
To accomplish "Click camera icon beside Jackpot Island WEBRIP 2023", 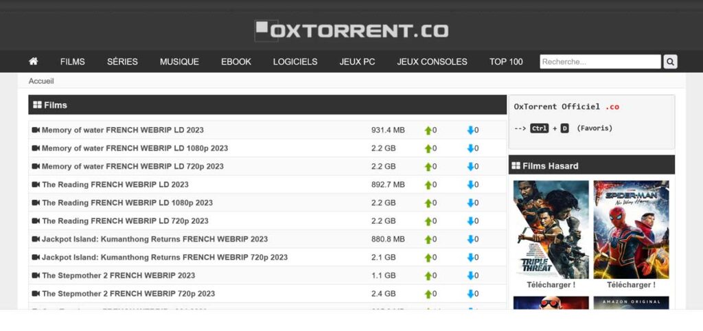I will pos(36,239).
